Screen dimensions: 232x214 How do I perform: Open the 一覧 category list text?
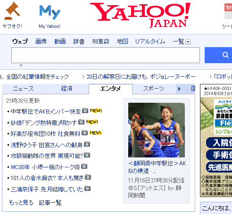178,41
